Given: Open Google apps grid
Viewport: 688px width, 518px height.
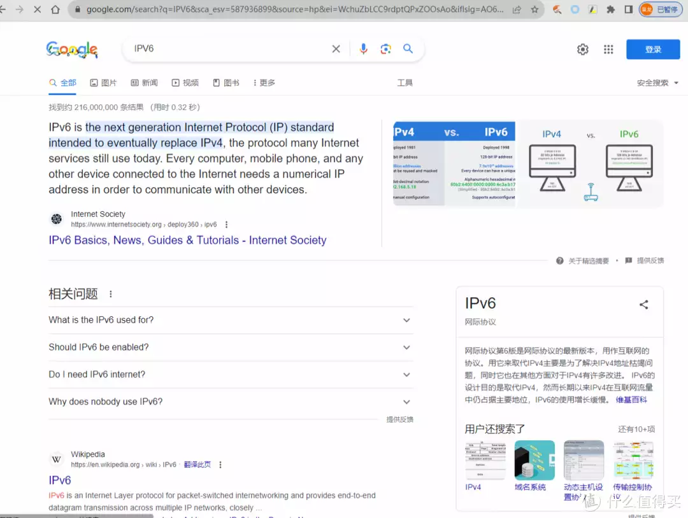Looking at the screenshot, I should pyautogui.click(x=608, y=50).
